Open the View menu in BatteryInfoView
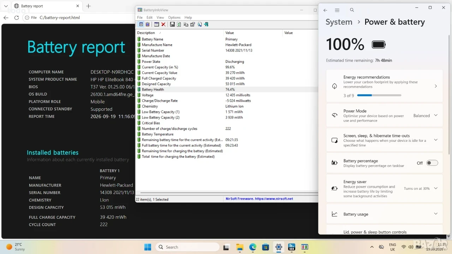 [x=160, y=17]
